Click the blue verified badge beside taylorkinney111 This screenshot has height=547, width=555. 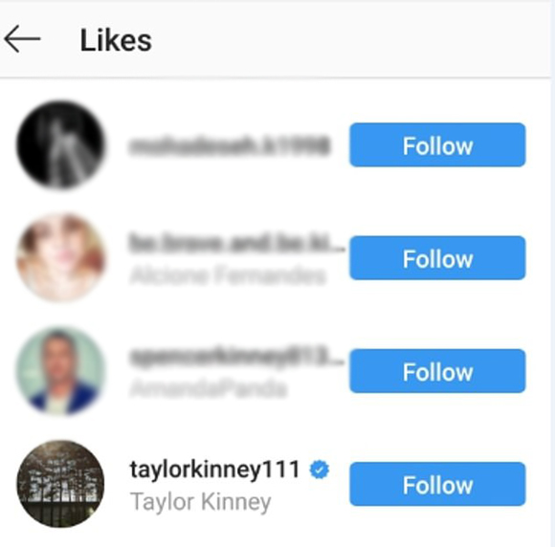tap(320, 470)
